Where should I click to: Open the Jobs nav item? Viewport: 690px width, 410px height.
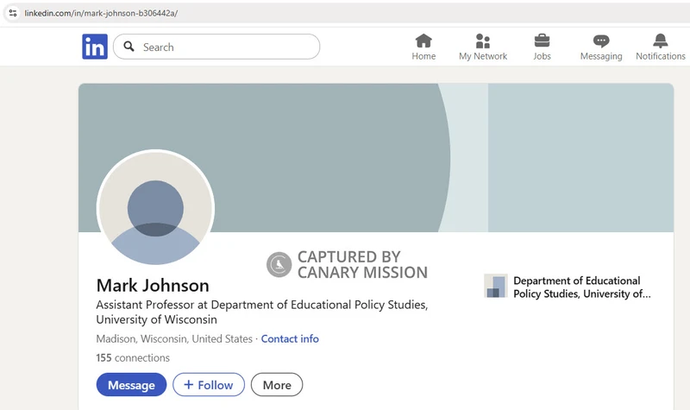pyautogui.click(x=542, y=47)
